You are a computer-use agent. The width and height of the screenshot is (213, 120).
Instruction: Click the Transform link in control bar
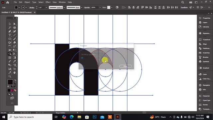[184, 7]
